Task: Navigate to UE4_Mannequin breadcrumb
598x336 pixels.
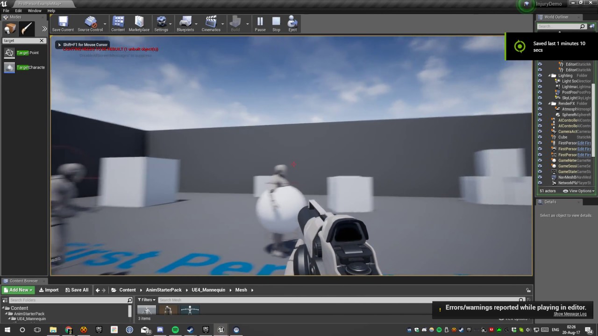Action: pos(208,290)
